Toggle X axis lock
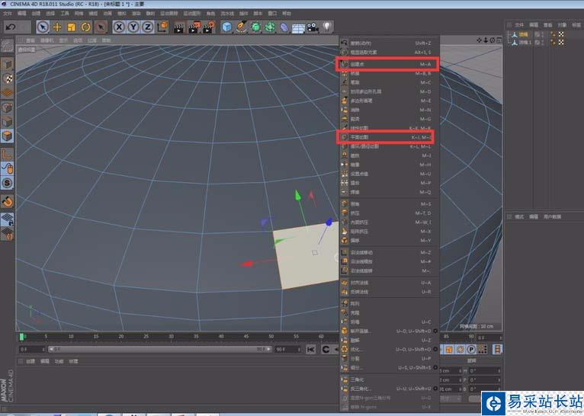 pos(120,27)
